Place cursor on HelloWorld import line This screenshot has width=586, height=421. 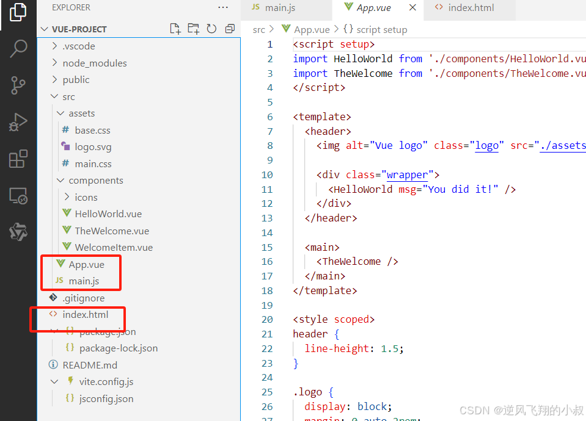tap(439, 59)
